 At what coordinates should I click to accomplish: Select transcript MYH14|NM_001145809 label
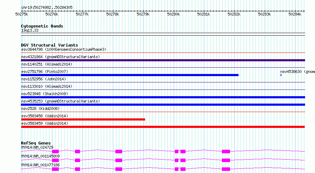[40, 156]
